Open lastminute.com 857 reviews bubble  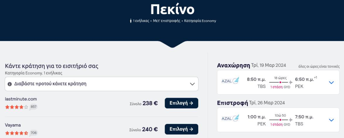[33, 107]
